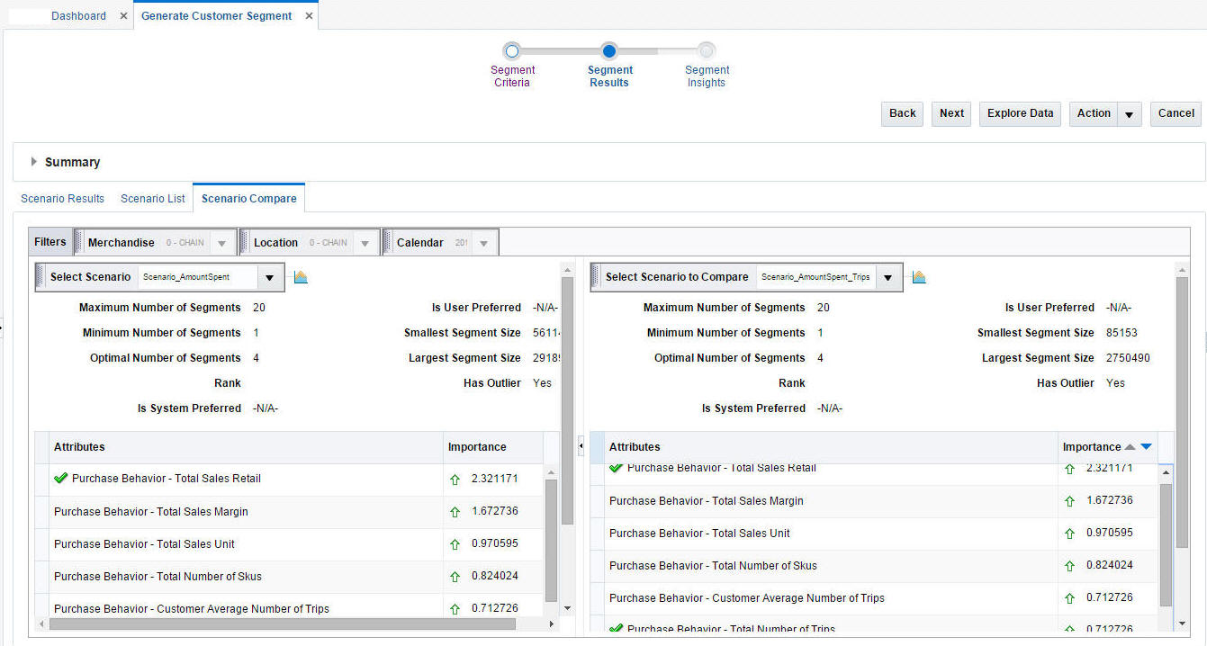Screen dimensions: 1207x646
Task: Select left Total Sales Unit row
Action: [289, 544]
